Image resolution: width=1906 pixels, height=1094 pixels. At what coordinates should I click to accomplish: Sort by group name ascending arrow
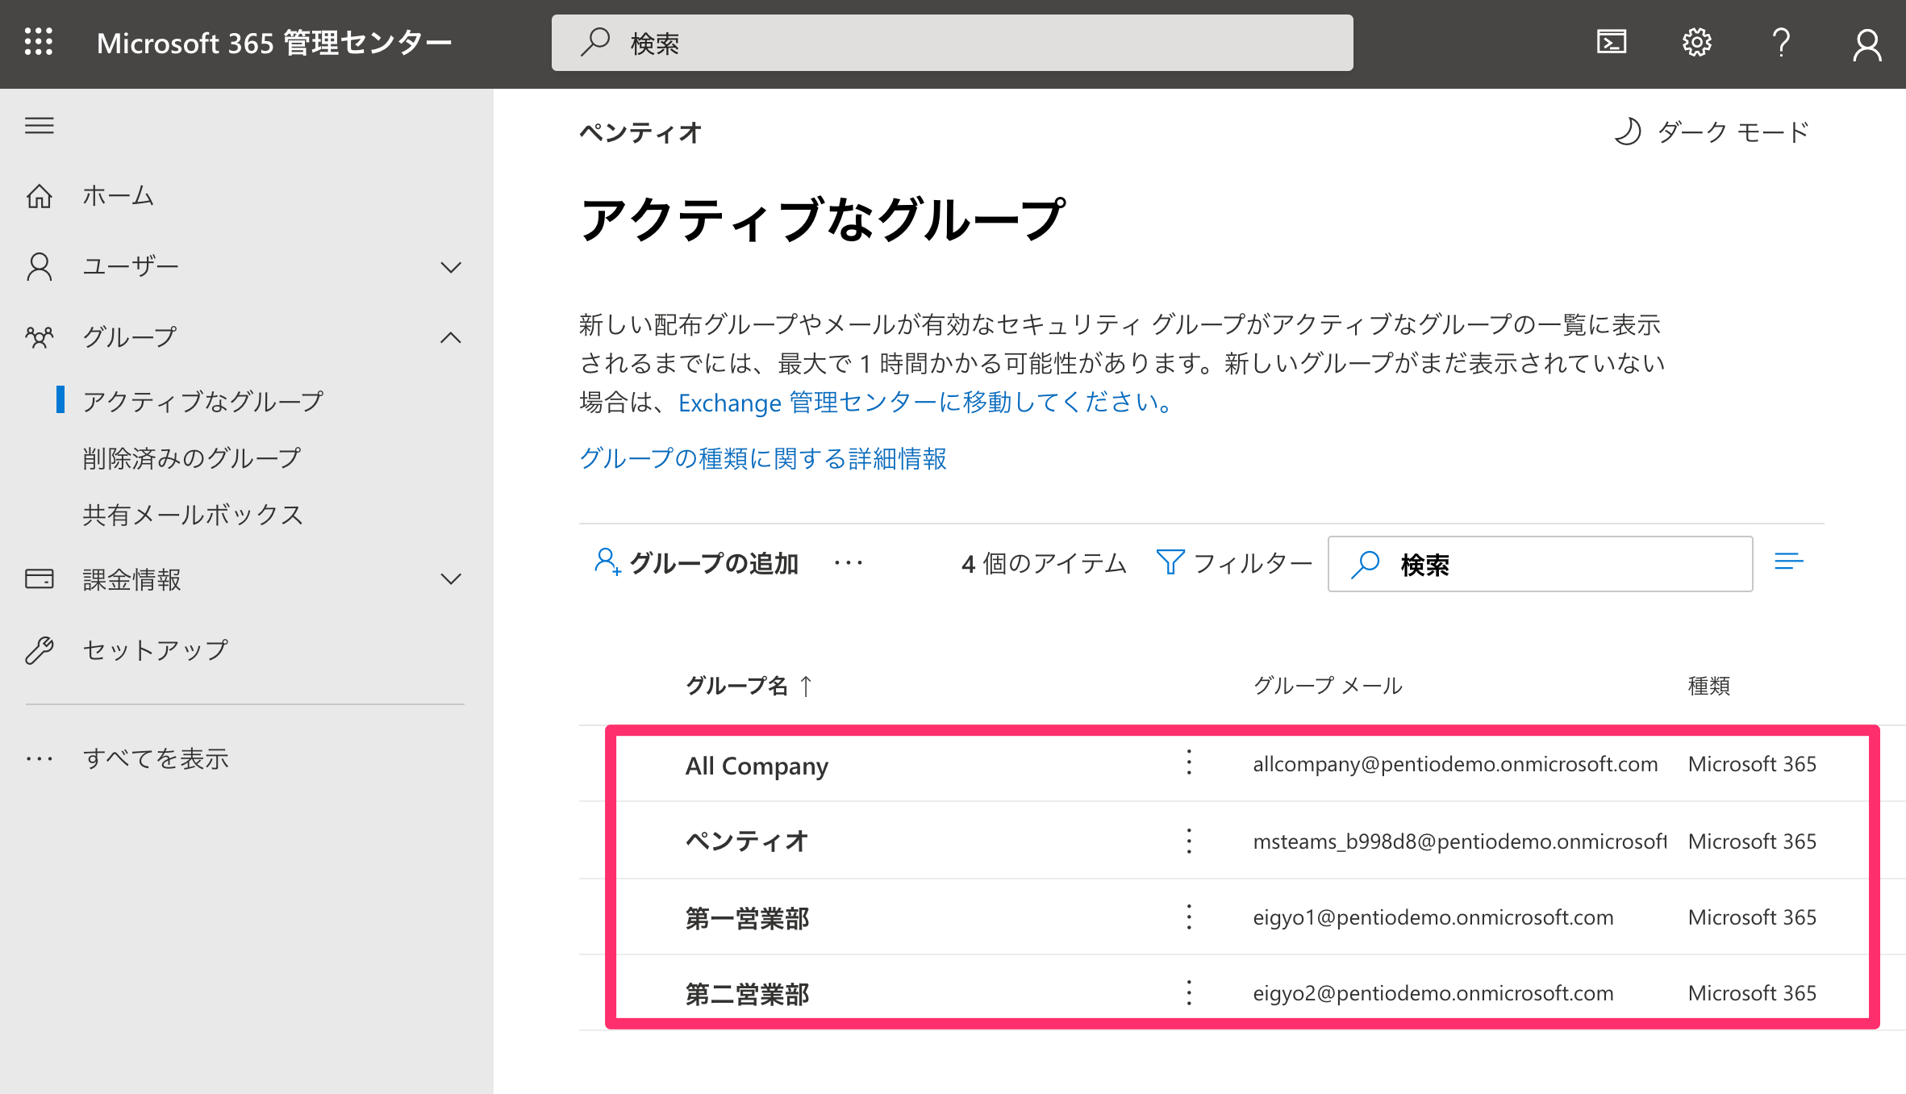[x=806, y=686]
